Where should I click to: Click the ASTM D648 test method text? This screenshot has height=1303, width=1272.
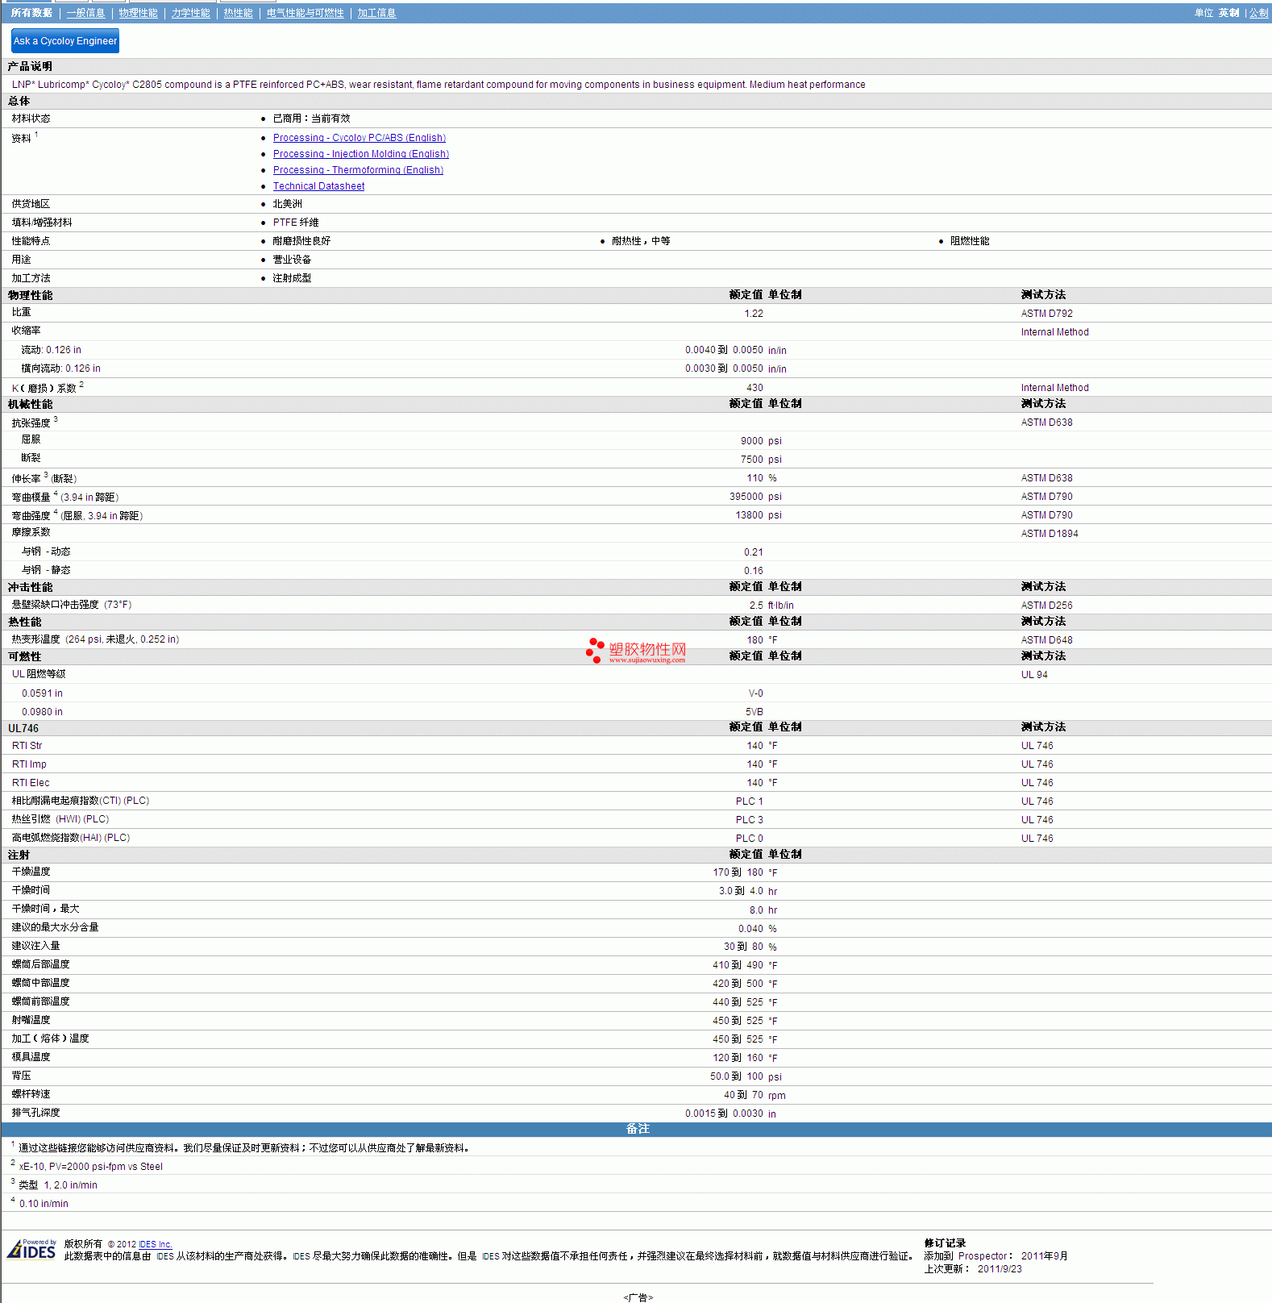coord(1046,640)
